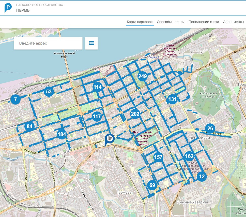Click the ПЕРМЬ city title
Image resolution: width=246 pixels, height=217 pixels.
23,10
